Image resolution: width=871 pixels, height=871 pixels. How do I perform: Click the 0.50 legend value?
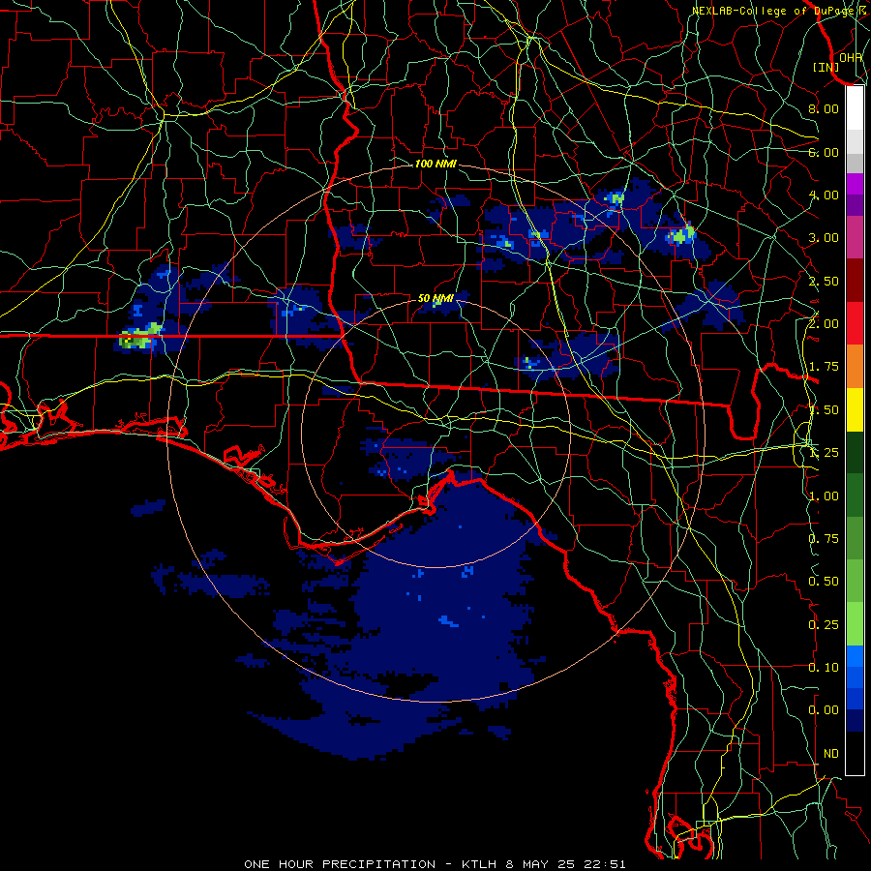(824, 582)
